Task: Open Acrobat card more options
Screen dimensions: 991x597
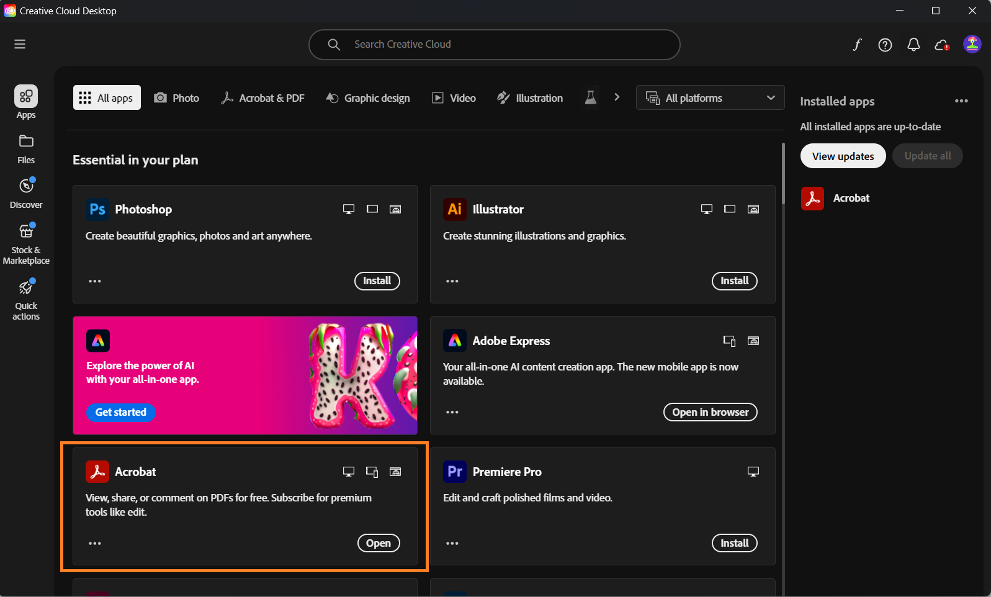Action: (95, 543)
